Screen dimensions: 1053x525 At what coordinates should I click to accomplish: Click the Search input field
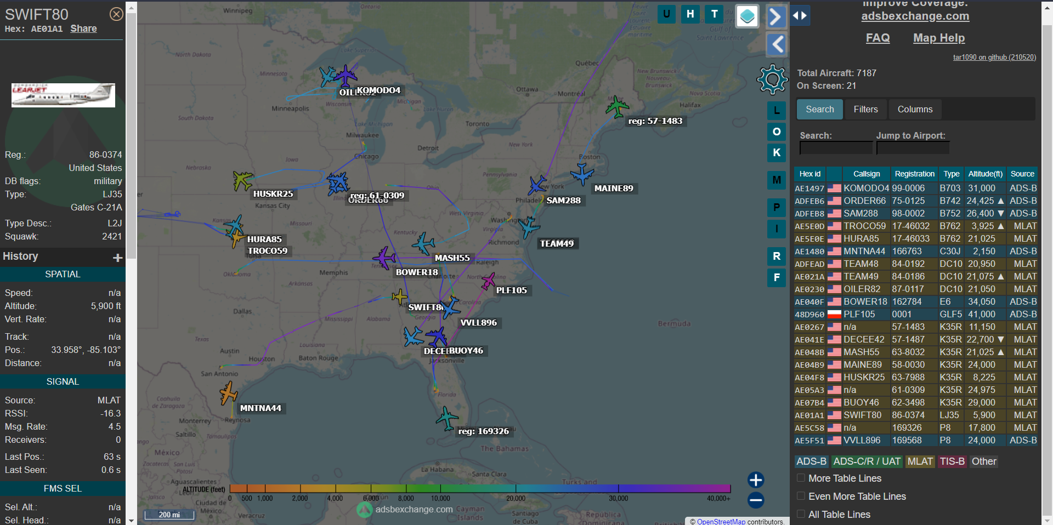pyautogui.click(x=835, y=148)
